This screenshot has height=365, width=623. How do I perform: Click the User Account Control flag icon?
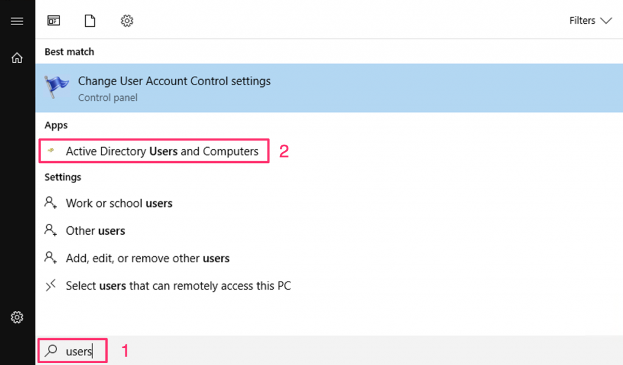point(57,88)
